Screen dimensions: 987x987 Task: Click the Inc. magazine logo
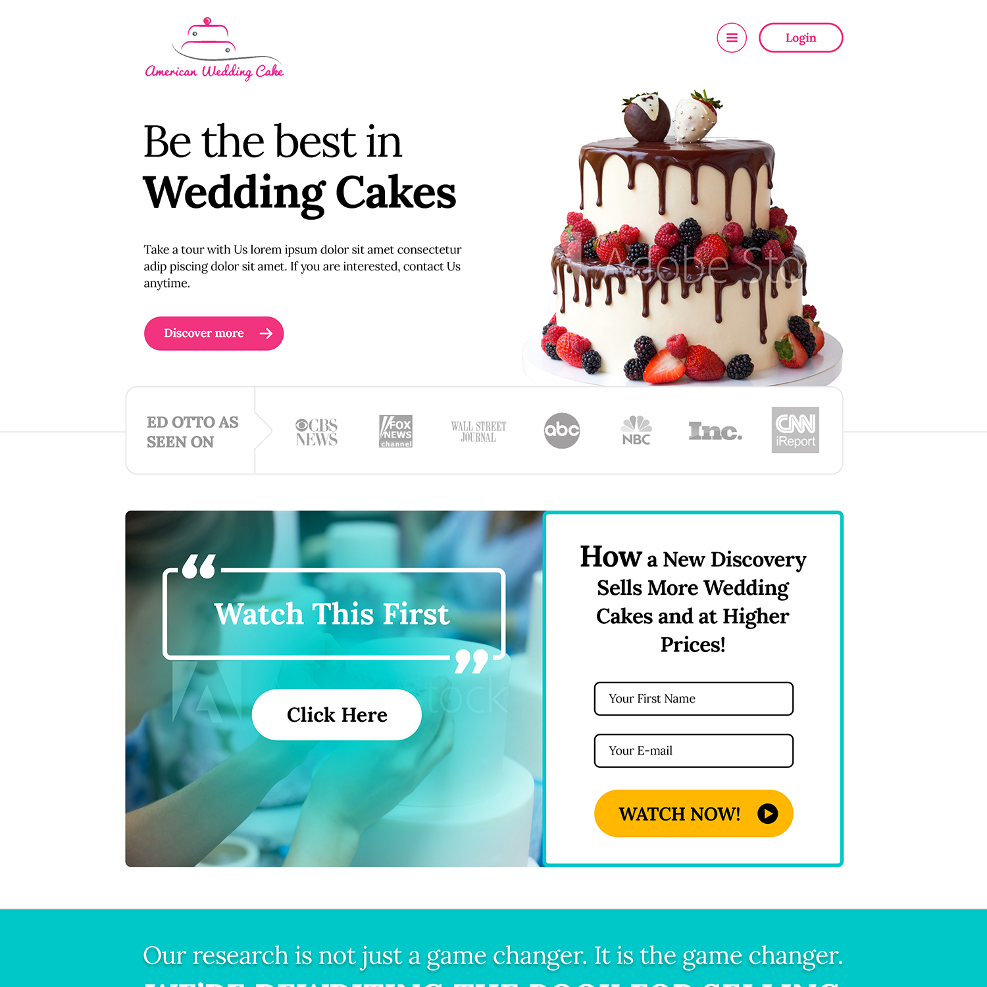coord(715,431)
